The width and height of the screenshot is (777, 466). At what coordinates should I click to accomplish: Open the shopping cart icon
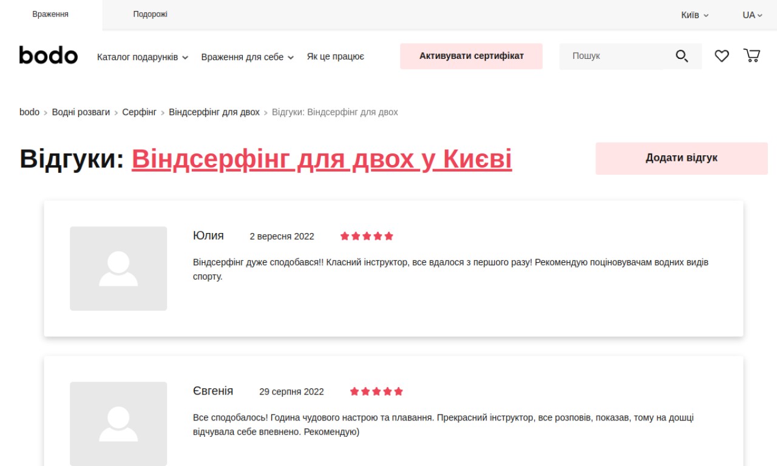[x=752, y=56]
